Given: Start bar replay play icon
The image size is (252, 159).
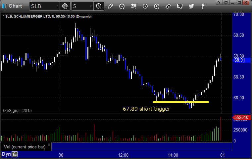Looking at the screenshot, I should (x=145, y=6).
